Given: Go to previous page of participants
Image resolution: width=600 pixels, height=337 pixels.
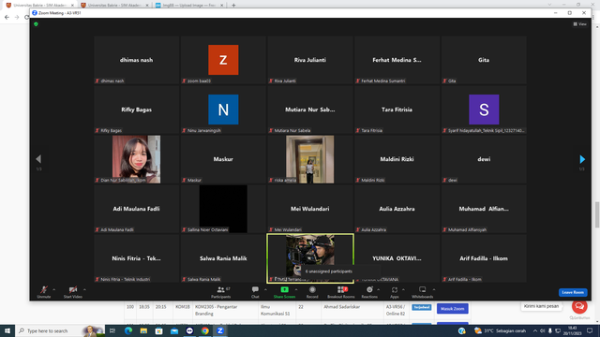Looking at the screenshot, I should tap(38, 159).
